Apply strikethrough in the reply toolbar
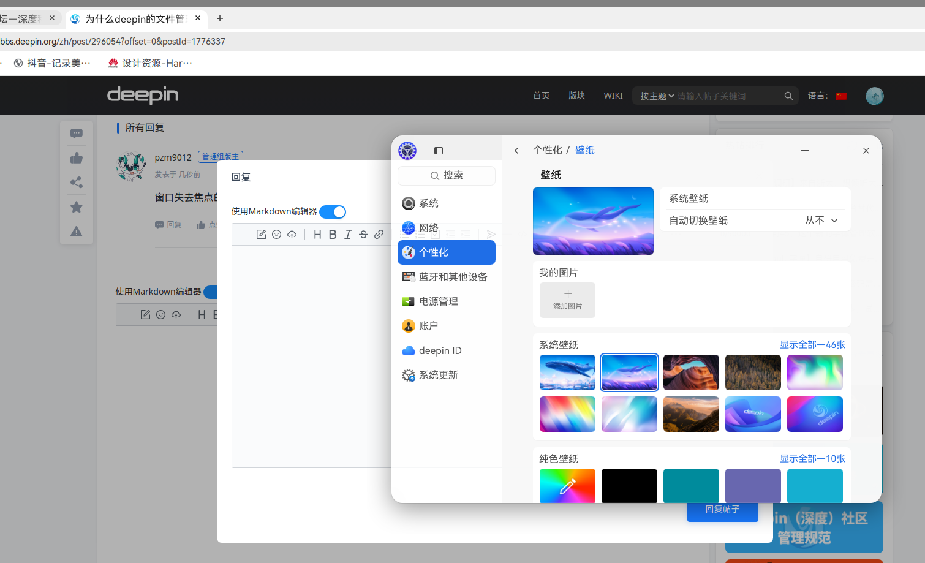The height and width of the screenshot is (563, 925). 363,234
